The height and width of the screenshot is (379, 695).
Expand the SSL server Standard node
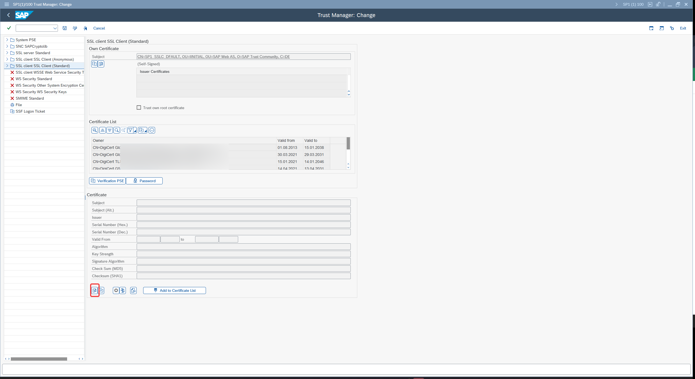click(7, 53)
